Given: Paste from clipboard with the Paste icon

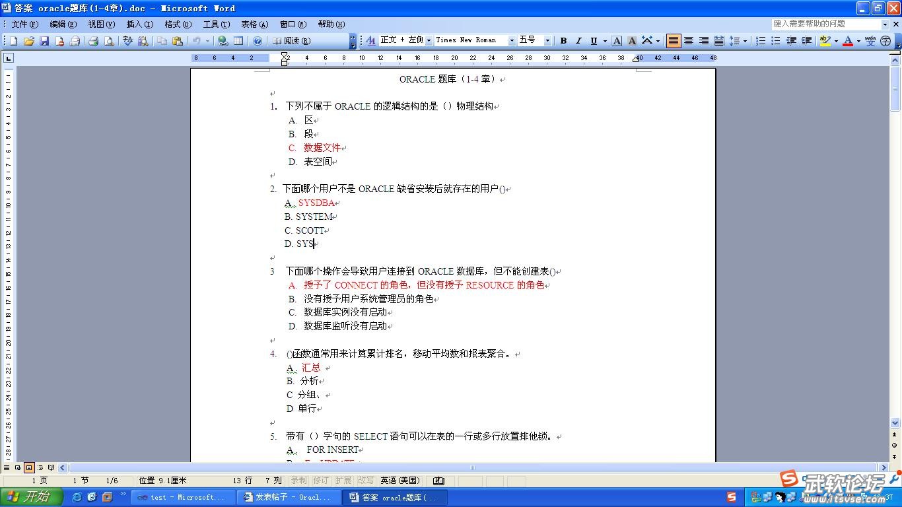Looking at the screenshot, I should tap(177, 41).
